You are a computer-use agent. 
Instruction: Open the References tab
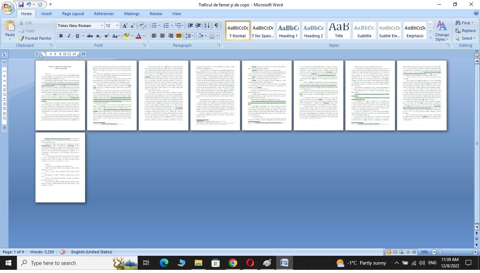(104, 14)
